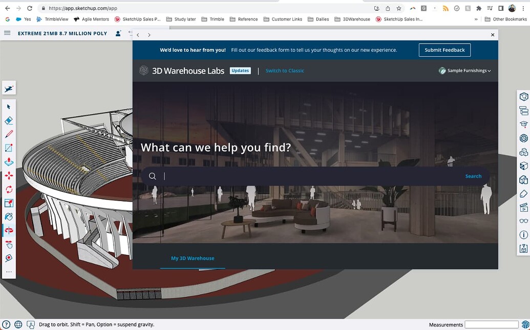Select the arrow Select tool
Image resolution: width=530 pixels, height=330 pixels.
tap(9, 106)
